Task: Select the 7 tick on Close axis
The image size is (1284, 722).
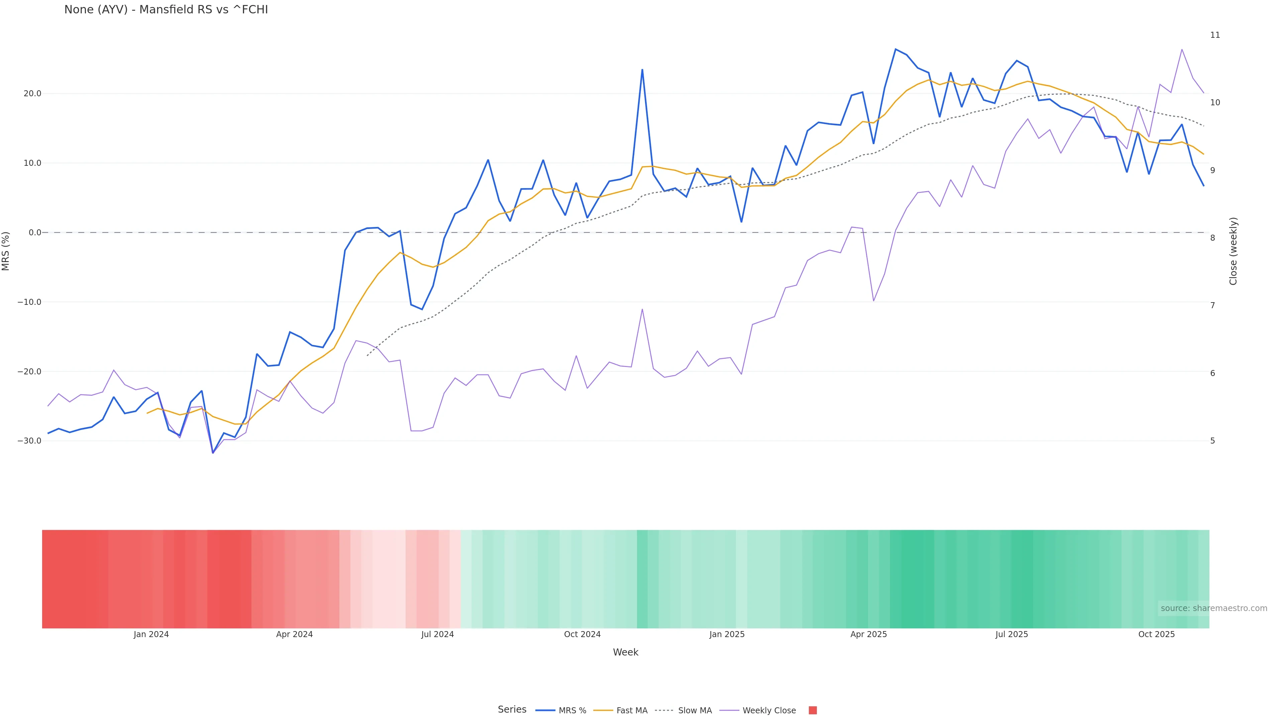Action: [x=1213, y=306]
